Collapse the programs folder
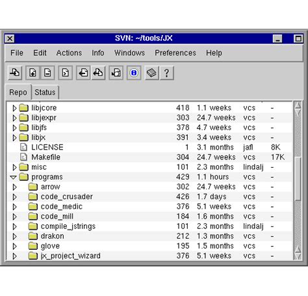The image size is (308, 296). click(14, 177)
